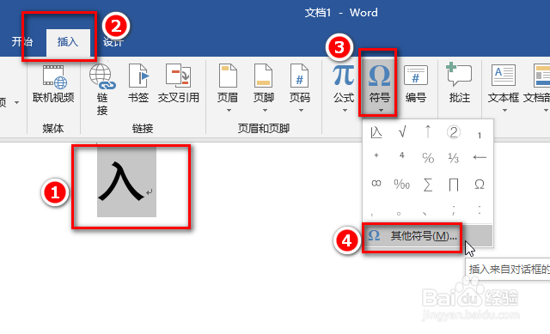Image resolution: width=550 pixels, height=334 pixels.
Task: Expand the 页码 page number dropdown
Action: pyautogui.click(x=301, y=111)
